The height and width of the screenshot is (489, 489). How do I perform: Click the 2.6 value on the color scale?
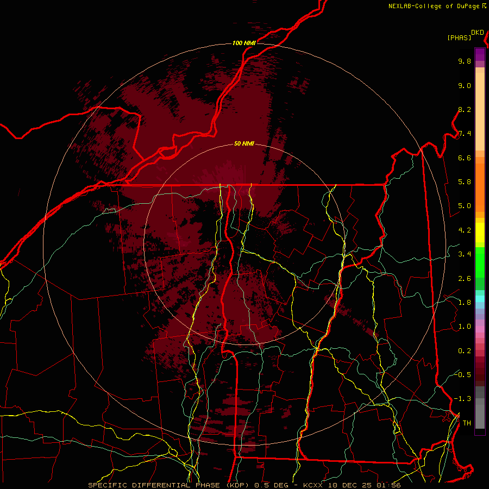coord(465,279)
